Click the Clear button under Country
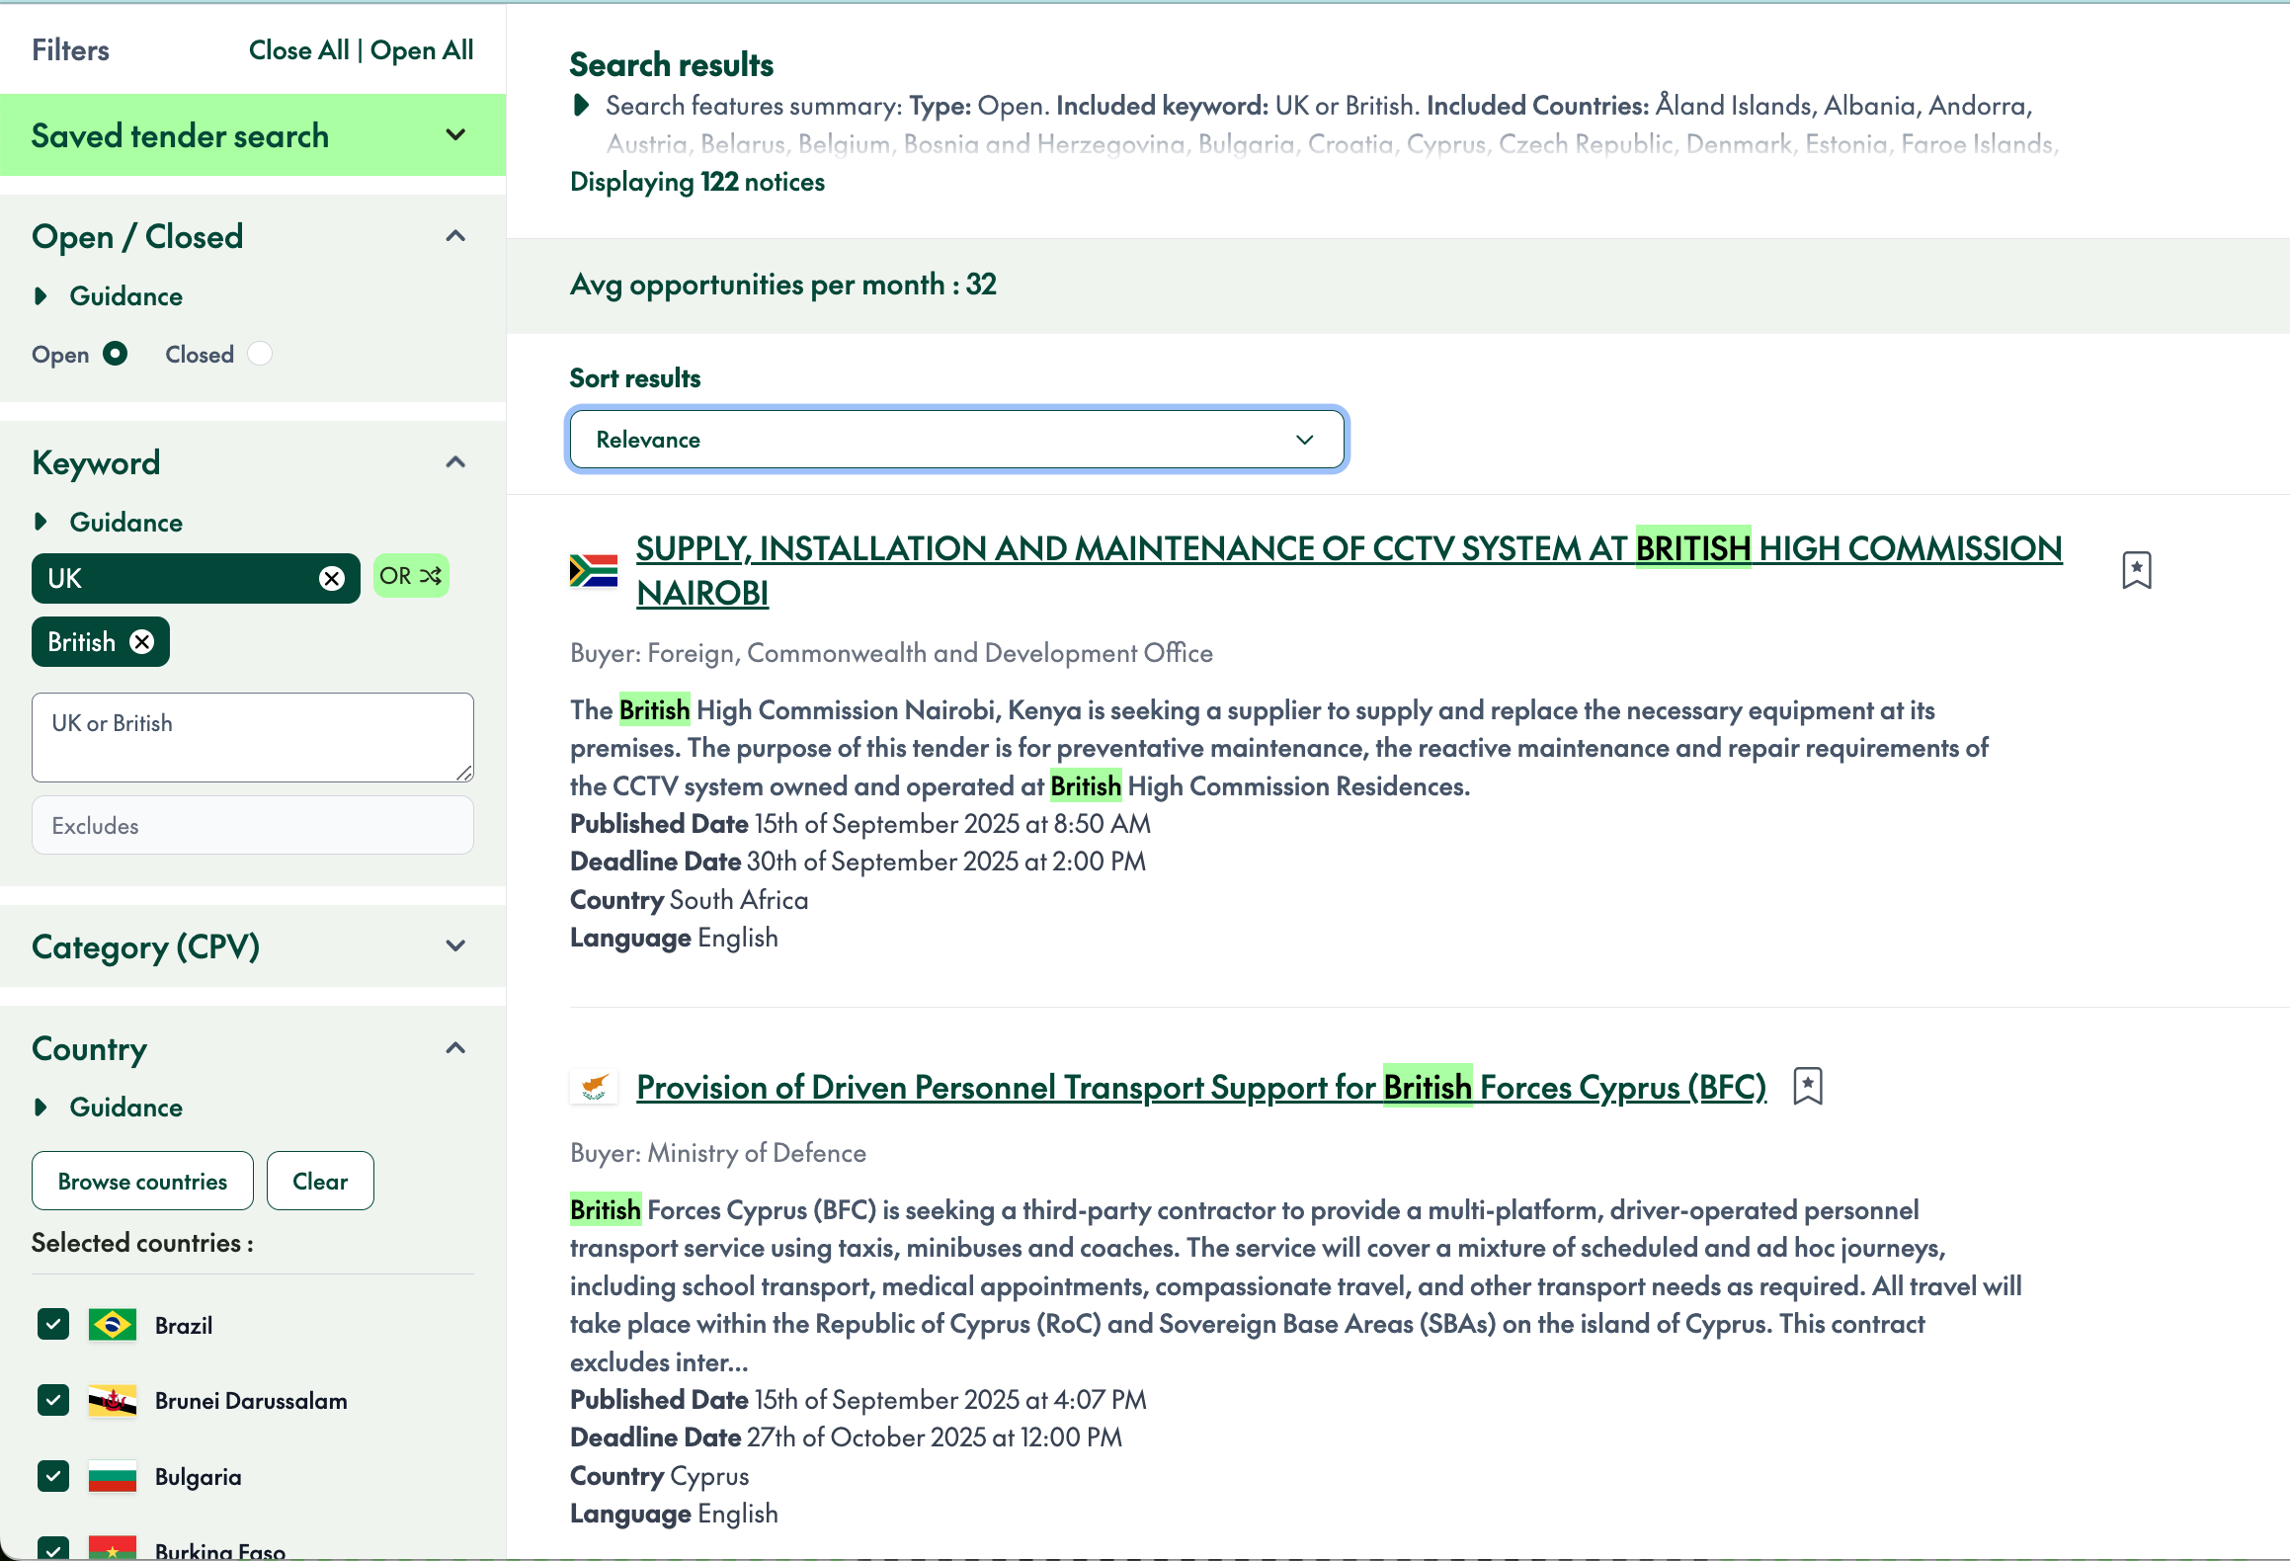Image resolution: width=2290 pixels, height=1561 pixels. coord(320,1180)
